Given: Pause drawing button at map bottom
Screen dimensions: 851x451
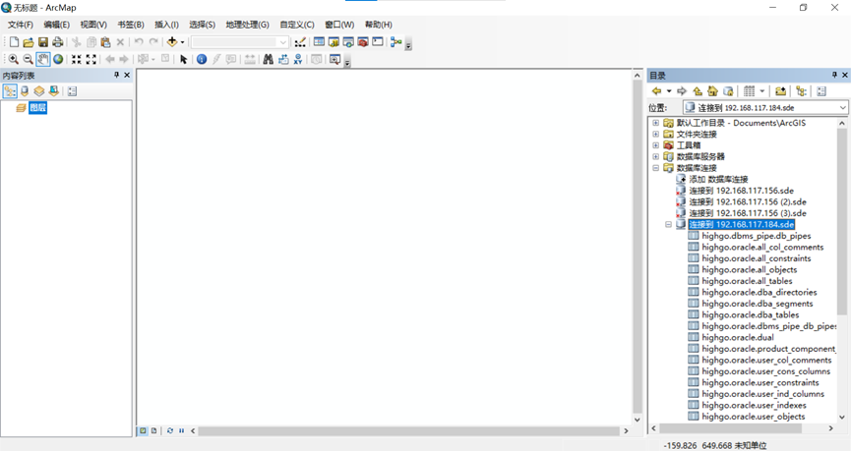Looking at the screenshot, I should (181, 430).
